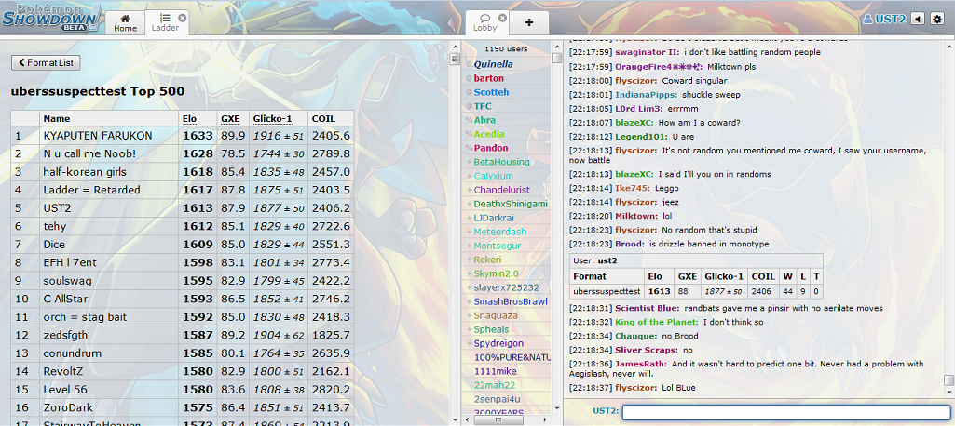
Task: Open Spydreigon in the user list
Action: pos(498,343)
